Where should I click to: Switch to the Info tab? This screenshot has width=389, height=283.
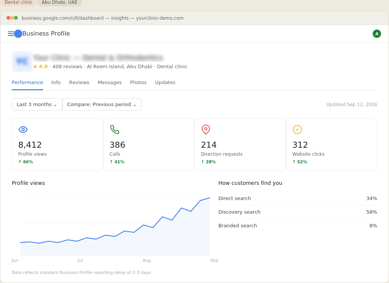click(x=56, y=83)
